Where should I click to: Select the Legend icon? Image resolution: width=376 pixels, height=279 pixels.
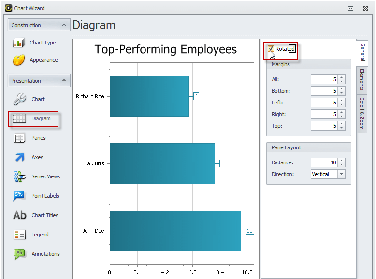pyautogui.click(x=19, y=235)
